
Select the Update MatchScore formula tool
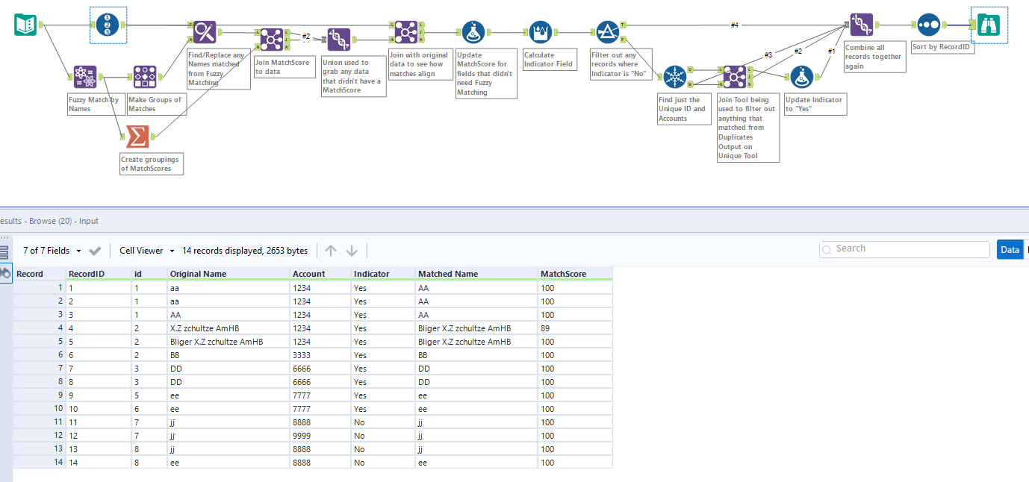click(x=472, y=32)
